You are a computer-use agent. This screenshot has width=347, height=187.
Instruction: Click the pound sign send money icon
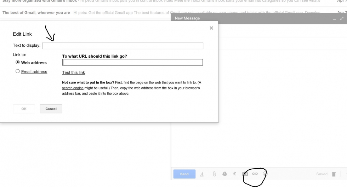point(234,174)
